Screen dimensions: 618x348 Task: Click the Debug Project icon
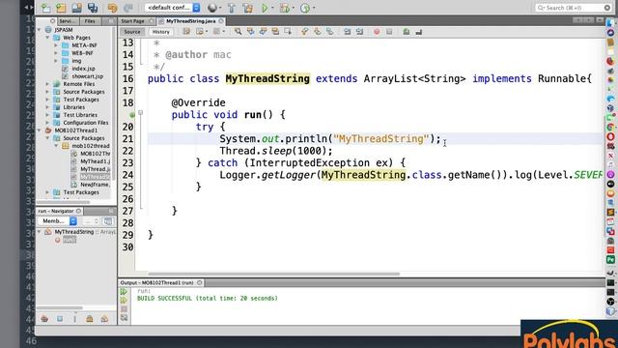(x=285, y=8)
